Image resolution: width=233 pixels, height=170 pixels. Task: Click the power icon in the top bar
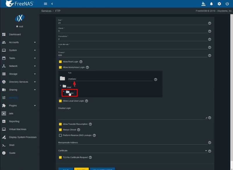228,3
